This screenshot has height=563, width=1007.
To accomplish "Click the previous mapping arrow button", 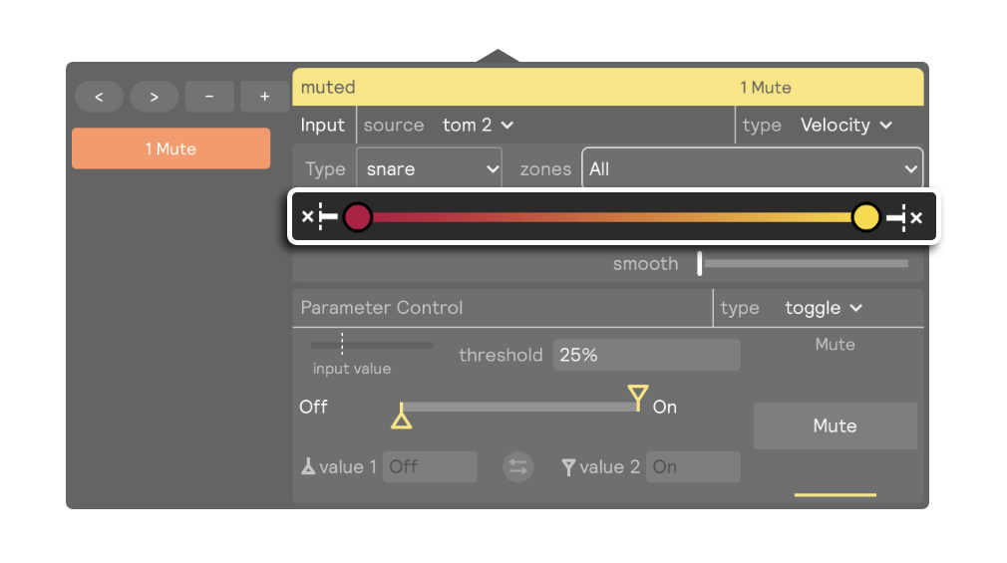I will point(99,97).
